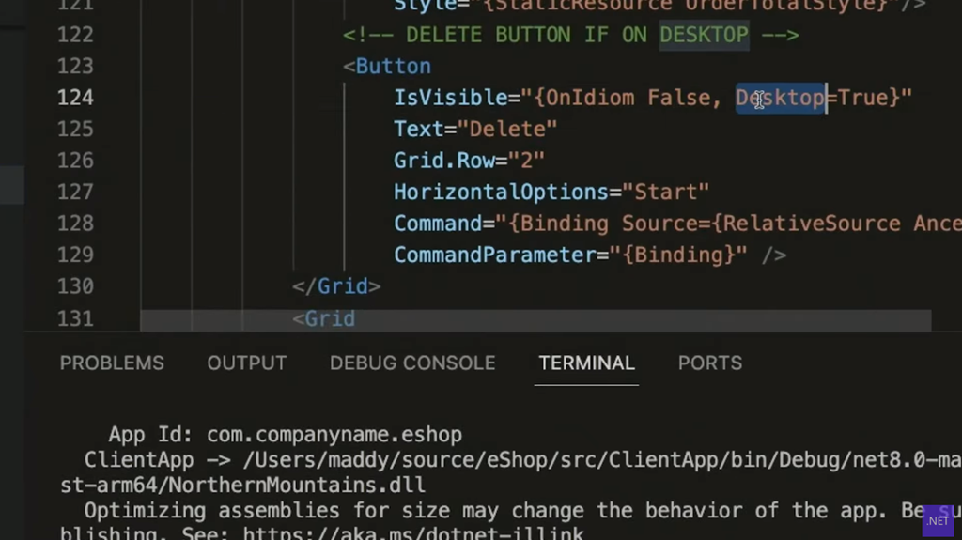
Task: Click the selected word Desktop on line 124
Action: pyautogui.click(x=781, y=97)
